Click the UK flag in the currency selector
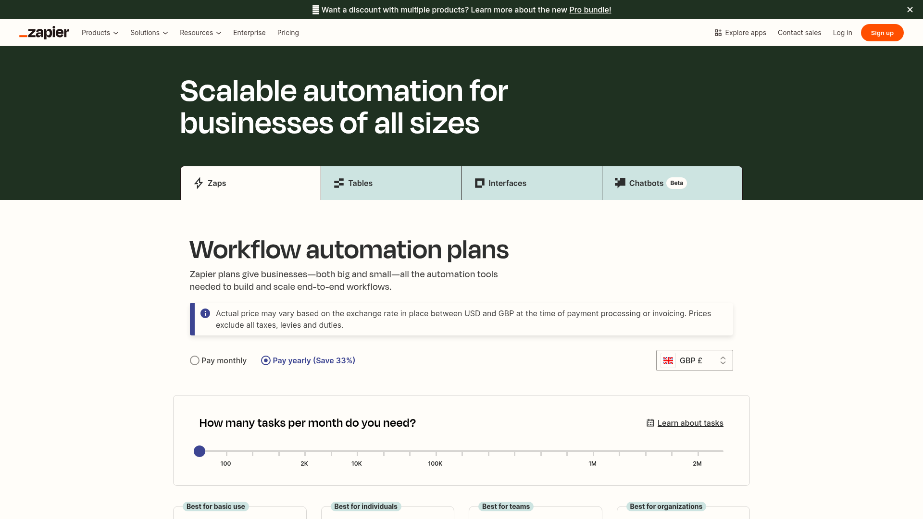 point(668,360)
